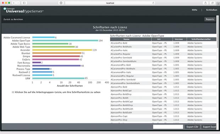Click Schließen in the header

(x=211, y=10)
